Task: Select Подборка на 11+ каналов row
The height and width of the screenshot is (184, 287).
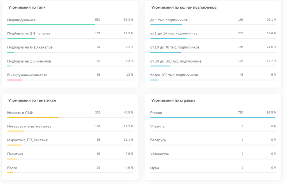Action: (70, 63)
